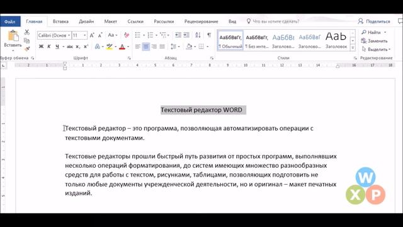The width and height of the screenshot is (403, 227).
Task: Open the Стили styles pane launcher
Action: [x=355, y=58]
